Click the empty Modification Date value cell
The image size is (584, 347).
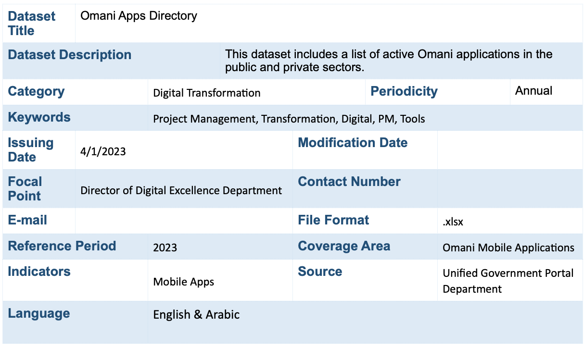[509, 150]
